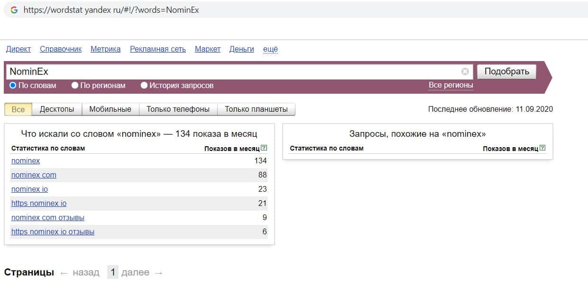
Task: Click the Запросы, похожие на «nominex» heading
Action: coord(417,134)
